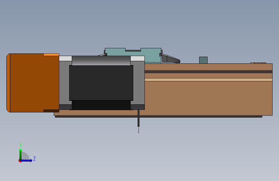Select the silver gradient cylinder atop motor
The height and width of the screenshot is (181, 279).
tap(101, 61)
